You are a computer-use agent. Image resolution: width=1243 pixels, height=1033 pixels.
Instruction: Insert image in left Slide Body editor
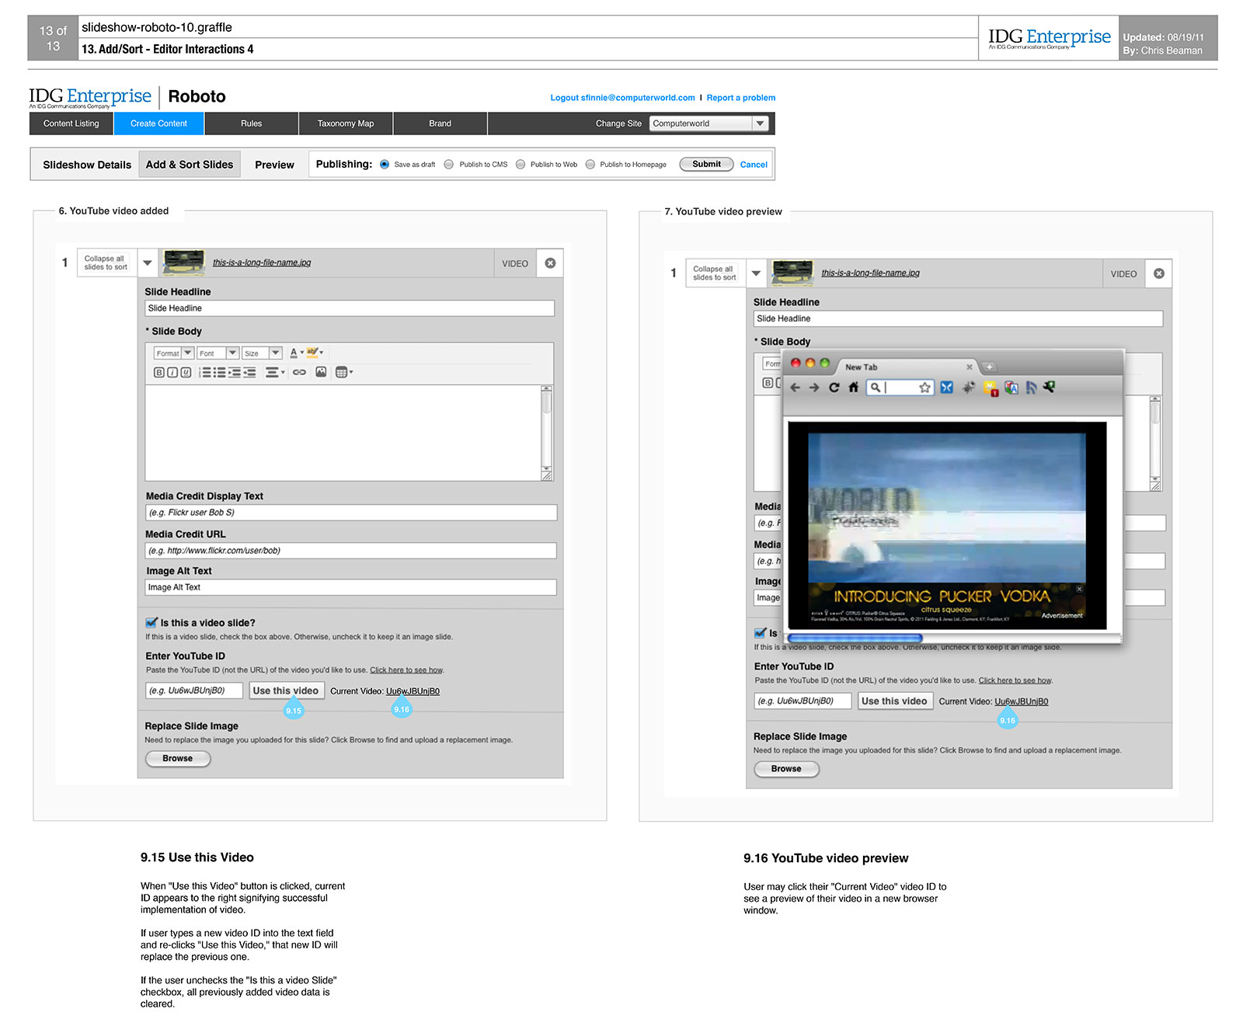(321, 372)
